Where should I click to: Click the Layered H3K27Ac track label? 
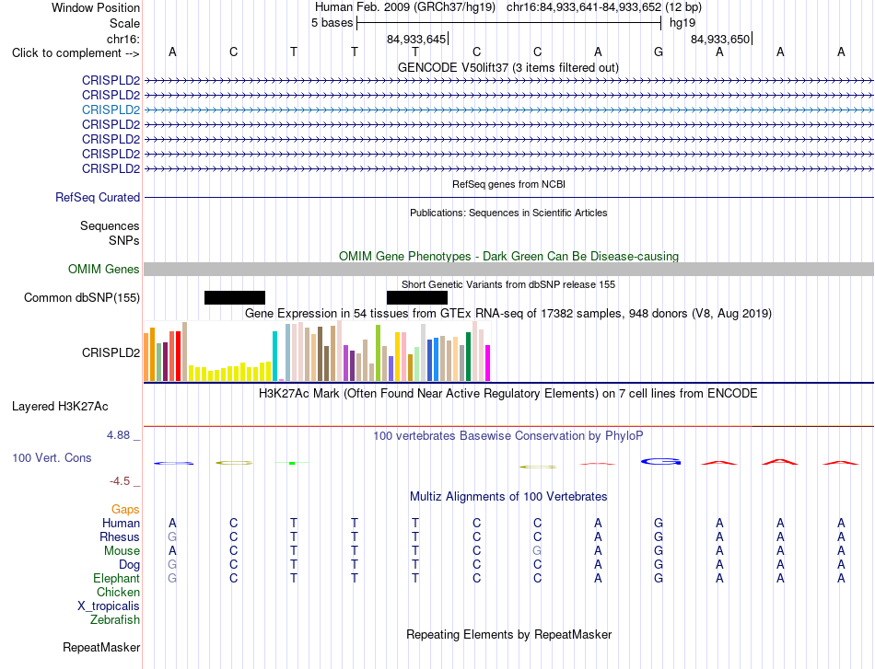(60, 407)
